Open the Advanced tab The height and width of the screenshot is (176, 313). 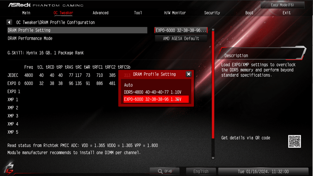pos(101,13)
